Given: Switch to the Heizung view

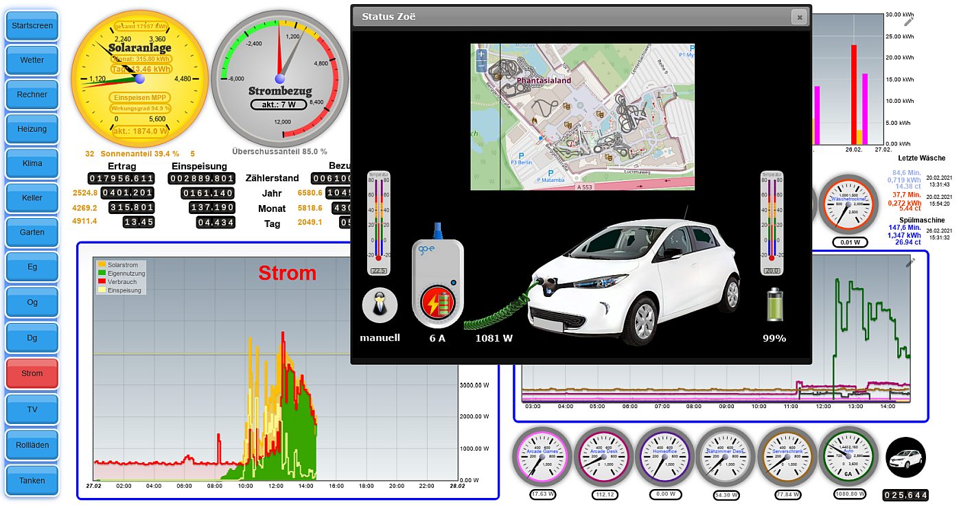Looking at the screenshot, I should tap(32, 129).
